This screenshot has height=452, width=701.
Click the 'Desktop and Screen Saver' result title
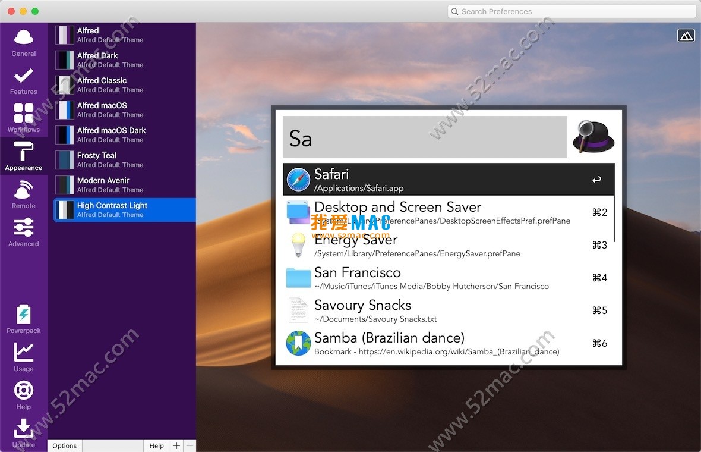click(397, 207)
